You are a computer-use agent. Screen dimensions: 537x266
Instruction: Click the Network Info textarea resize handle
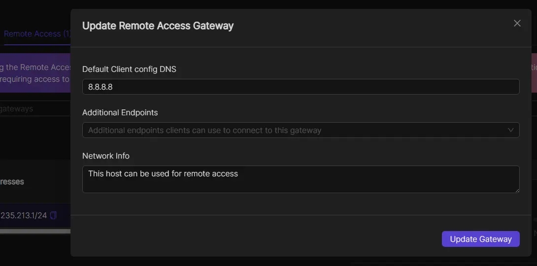(516, 190)
